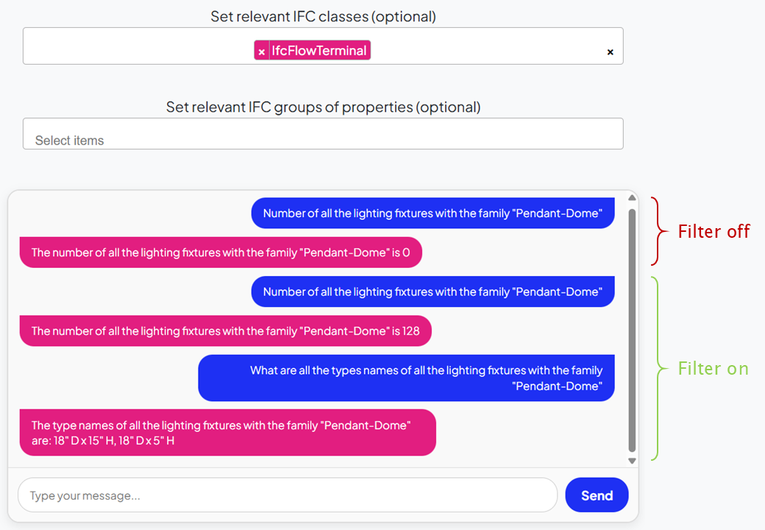Click the reply saying Pendant-Dome is 128
Image resolution: width=765 pixels, height=530 pixels.
tap(225, 331)
